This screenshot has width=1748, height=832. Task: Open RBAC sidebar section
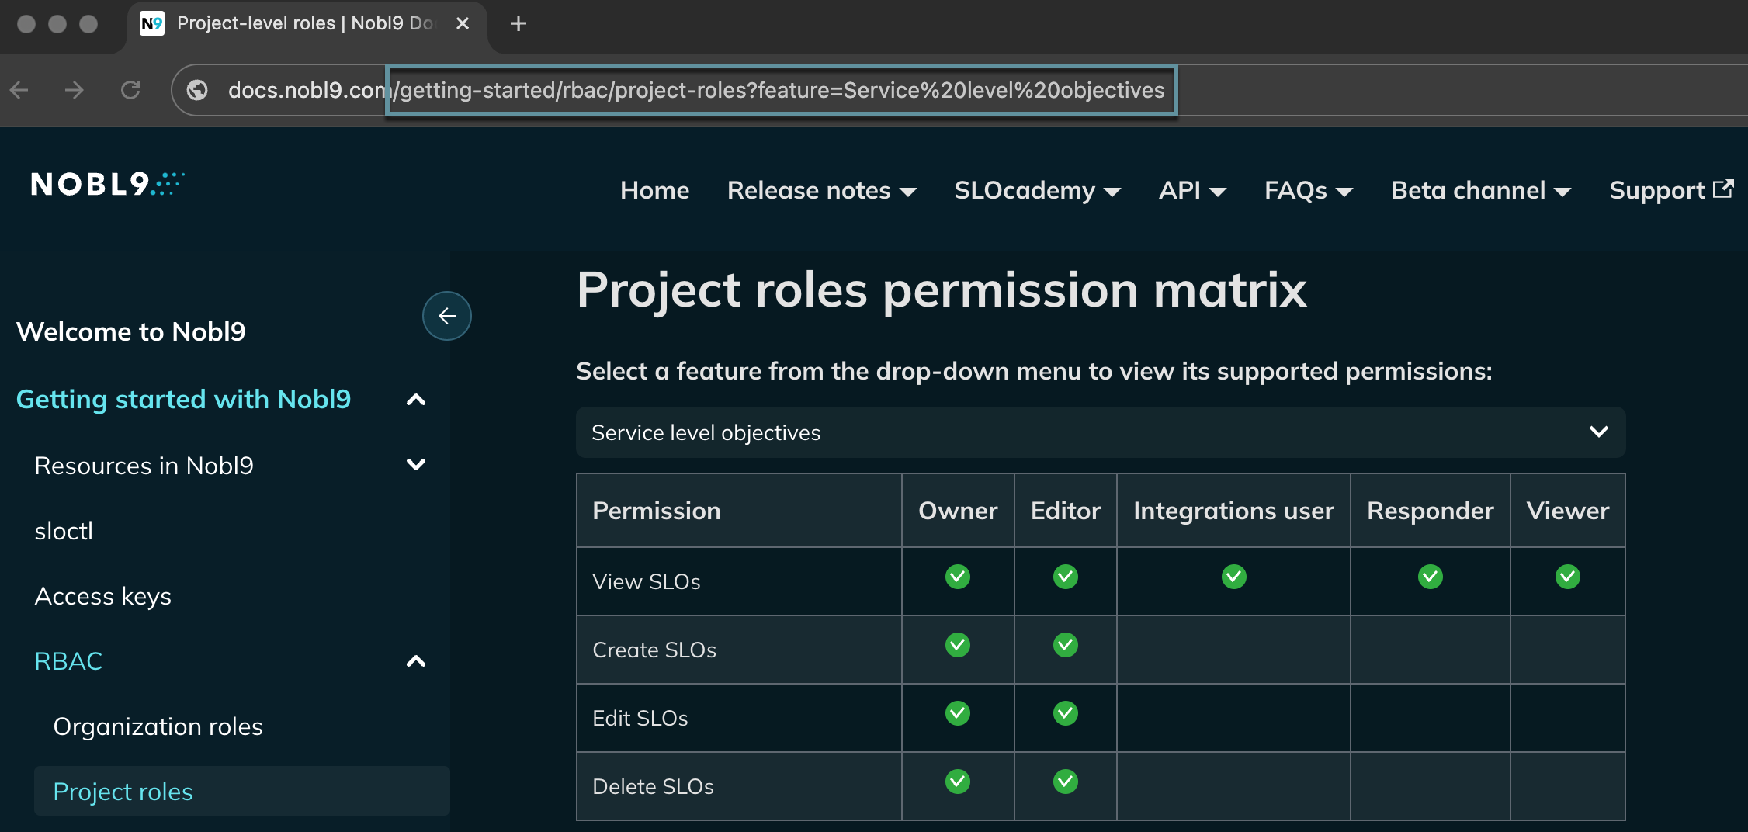tap(68, 661)
